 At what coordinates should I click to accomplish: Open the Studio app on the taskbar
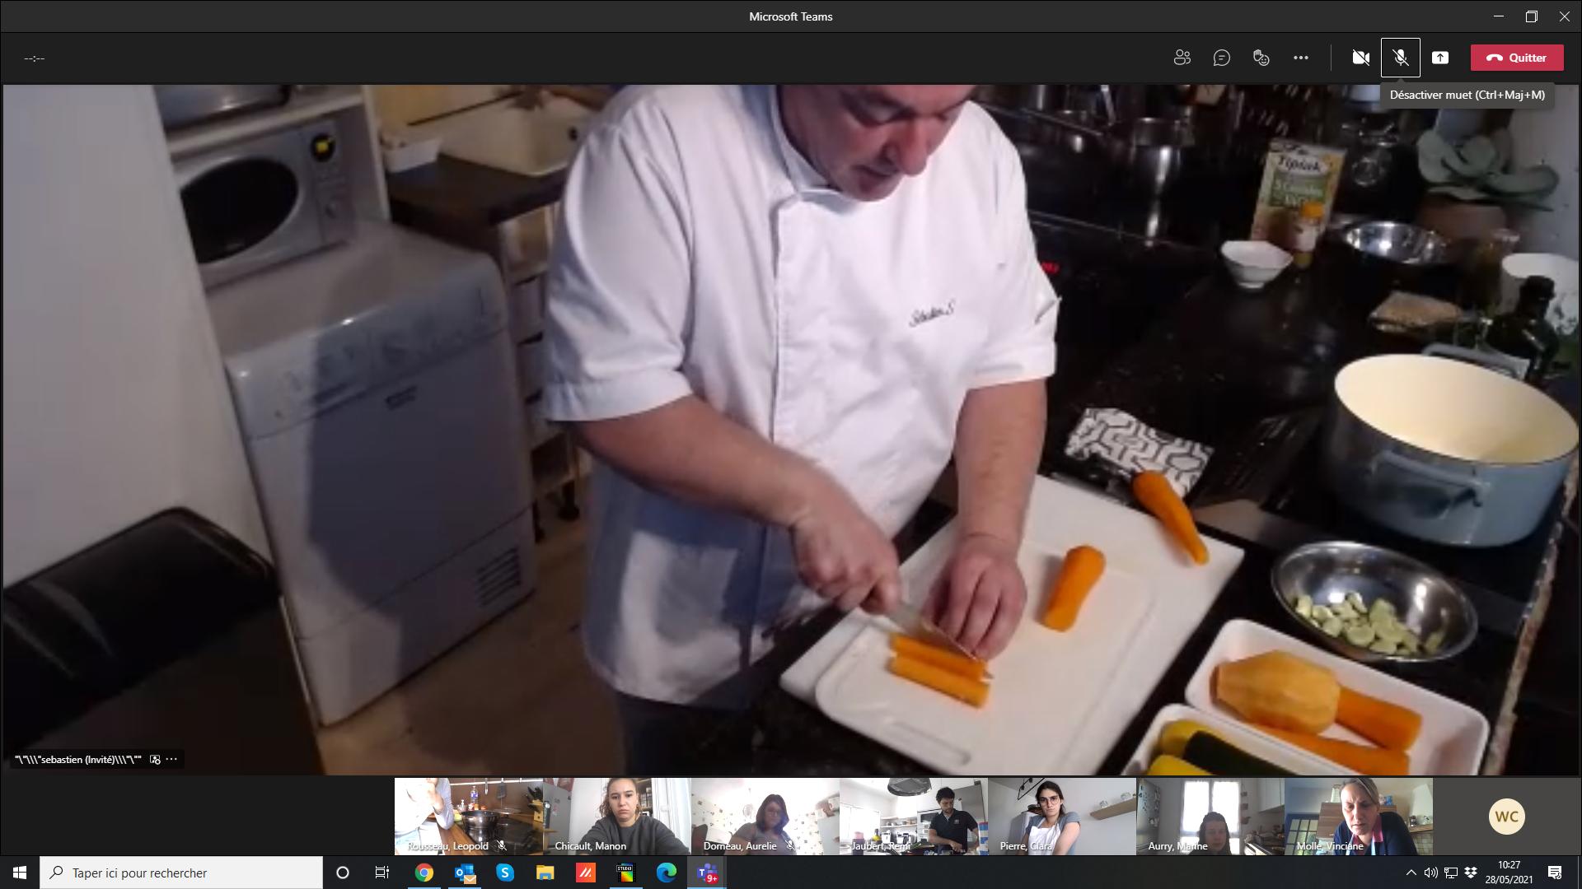(625, 873)
